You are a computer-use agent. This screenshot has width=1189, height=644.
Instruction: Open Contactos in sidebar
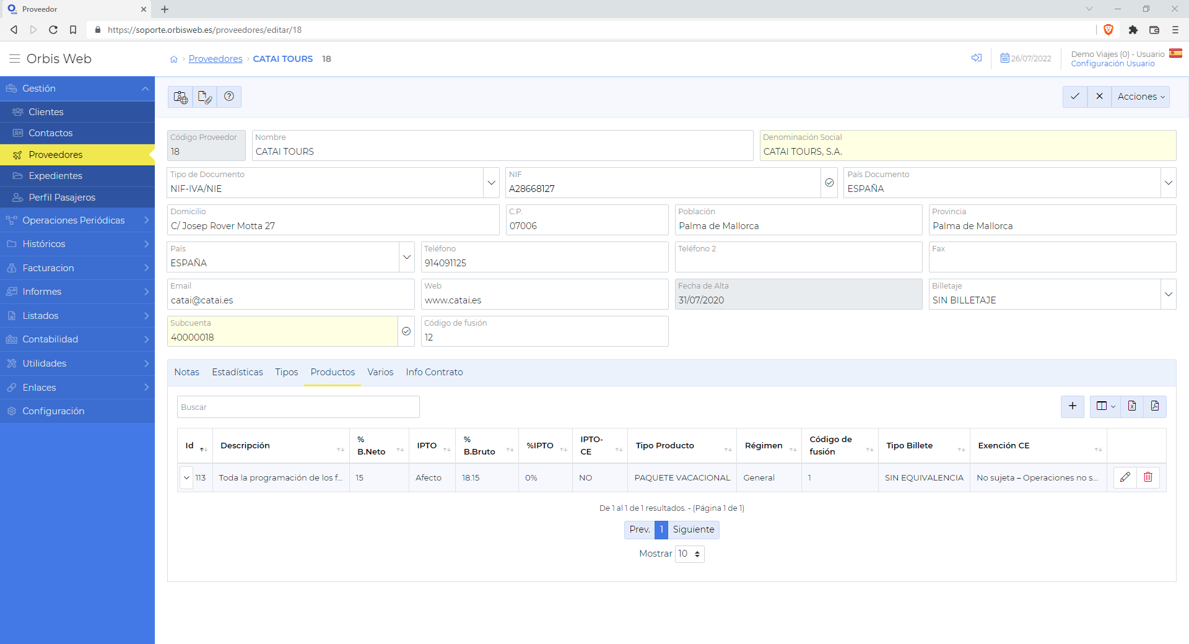(77, 133)
